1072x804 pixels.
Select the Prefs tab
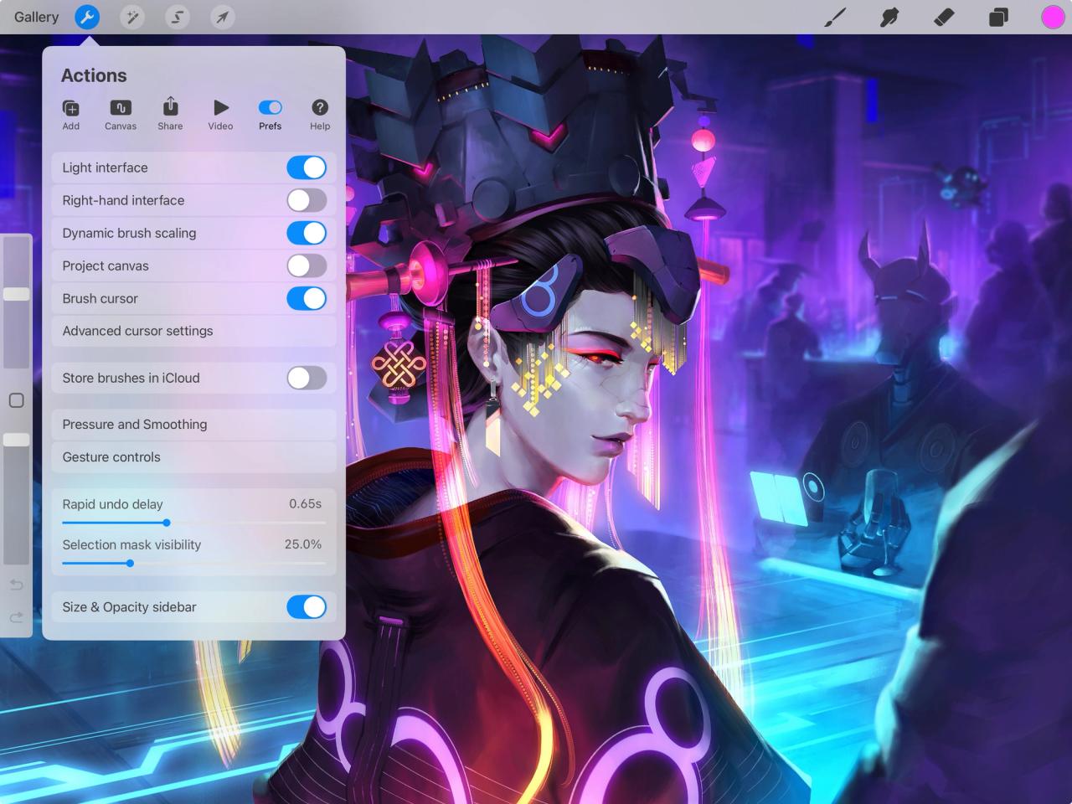(270, 115)
